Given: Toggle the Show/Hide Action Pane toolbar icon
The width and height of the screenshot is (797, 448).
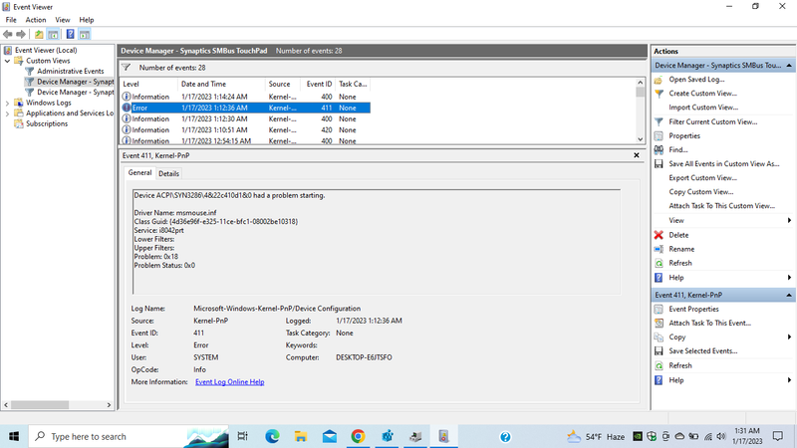Looking at the screenshot, I should pos(85,34).
